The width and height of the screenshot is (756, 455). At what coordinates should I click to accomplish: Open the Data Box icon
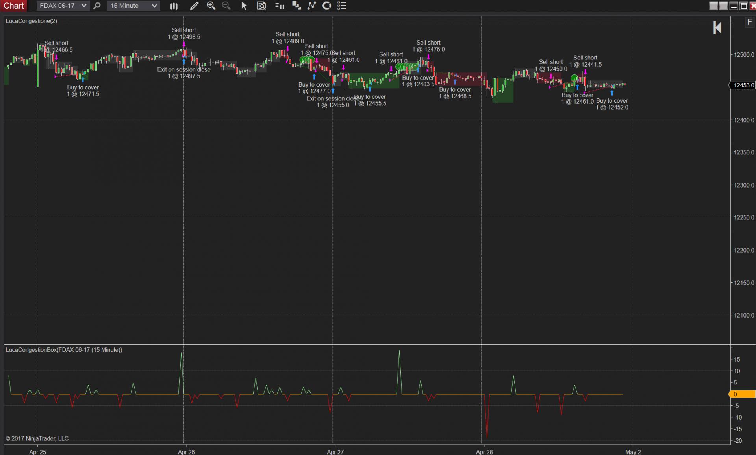point(261,6)
